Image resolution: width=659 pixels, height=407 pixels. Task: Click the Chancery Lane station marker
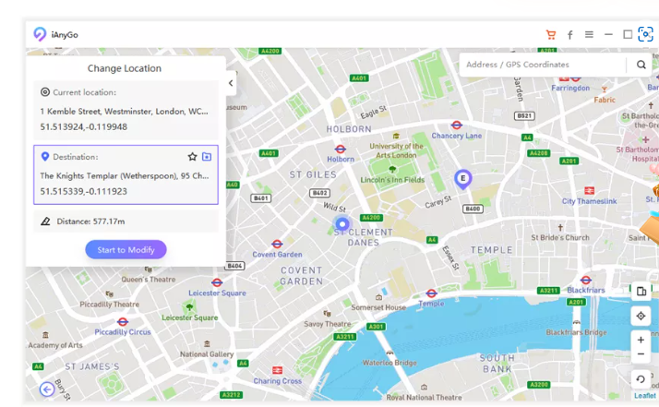[457, 126]
